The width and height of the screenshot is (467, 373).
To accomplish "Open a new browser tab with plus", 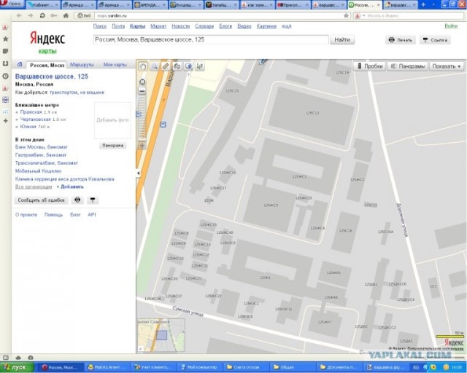I will click(423, 4).
